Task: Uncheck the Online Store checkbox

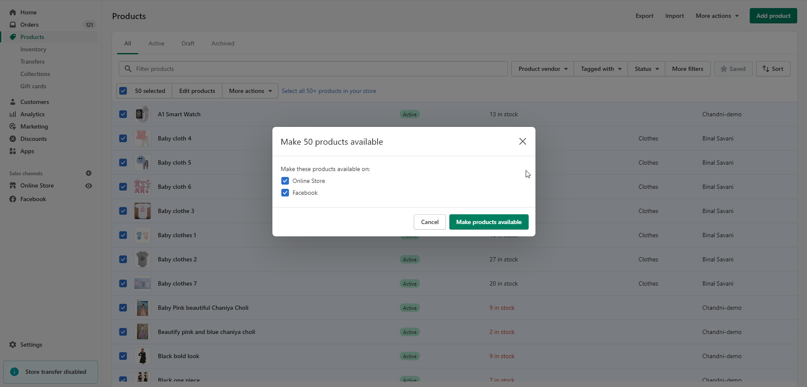Action: click(x=285, y=181)
